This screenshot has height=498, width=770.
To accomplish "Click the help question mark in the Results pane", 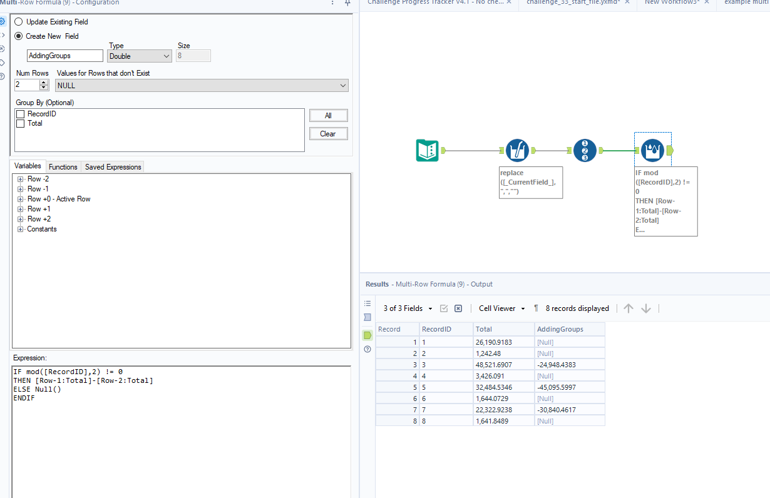I will coord(367,349).
